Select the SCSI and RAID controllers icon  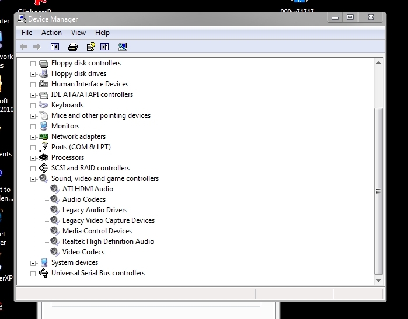[44, 168]
